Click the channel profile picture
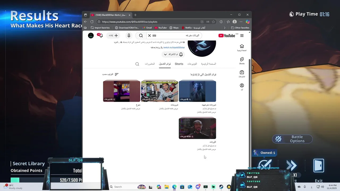The image size is (340, 191). click(x=202, y=48)
